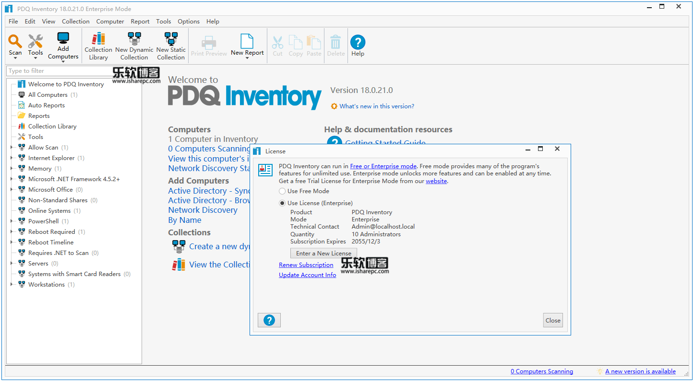This screenshot has width=694, height=381.
Task: Click the 0 Computers Scanning status link
Action: (542, 371)
